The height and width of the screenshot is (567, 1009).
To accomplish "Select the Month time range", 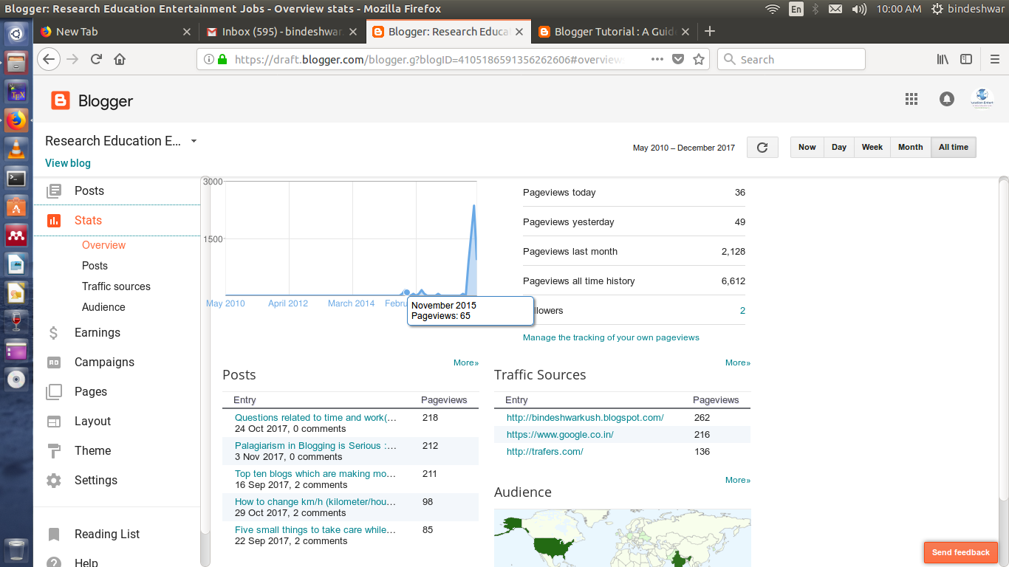I will coord(911,148).
